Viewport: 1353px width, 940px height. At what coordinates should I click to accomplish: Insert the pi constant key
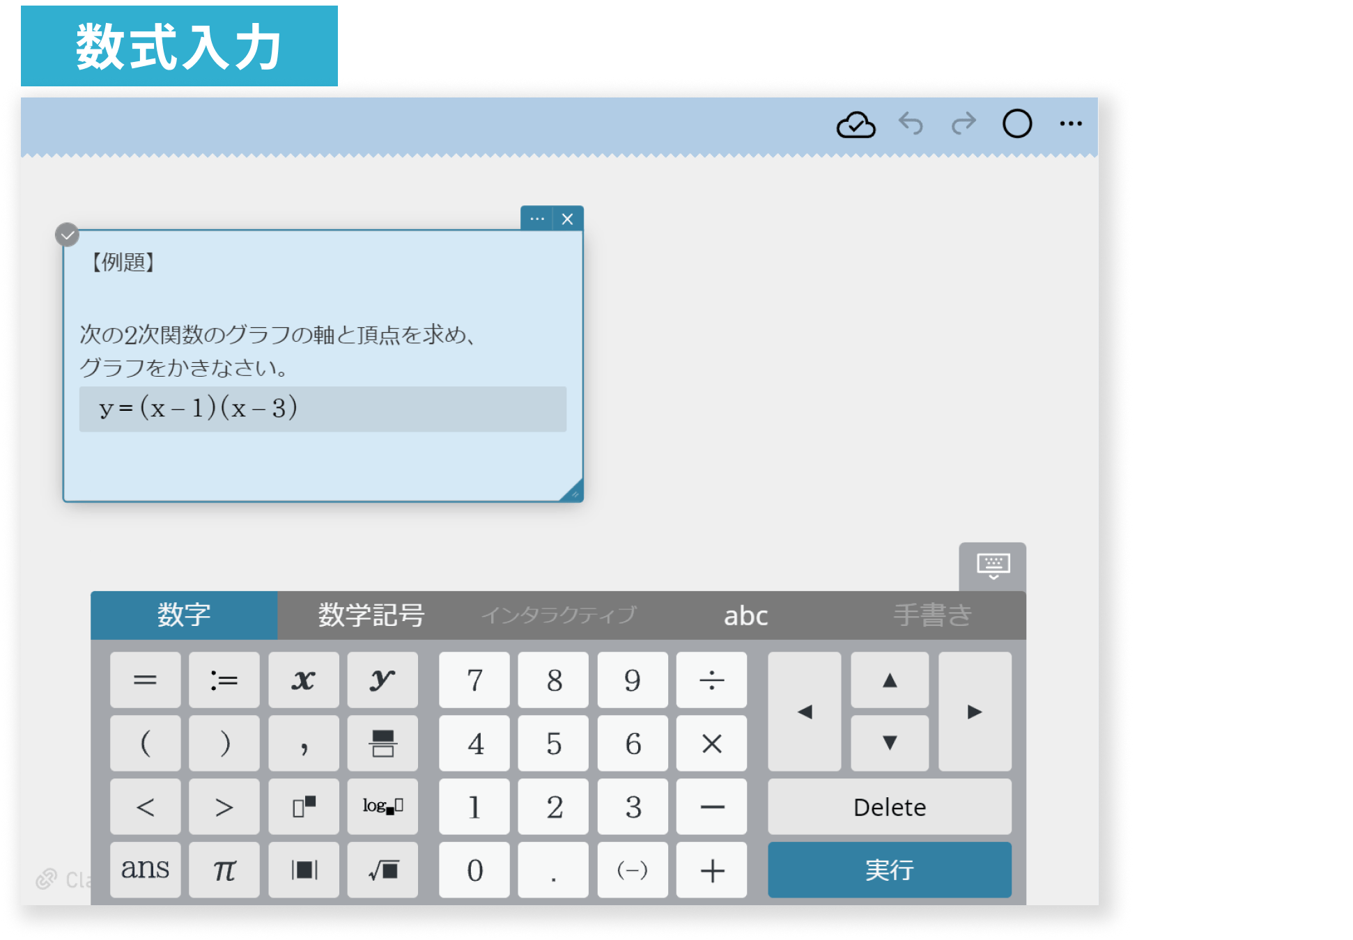click(x=224, y=870)
